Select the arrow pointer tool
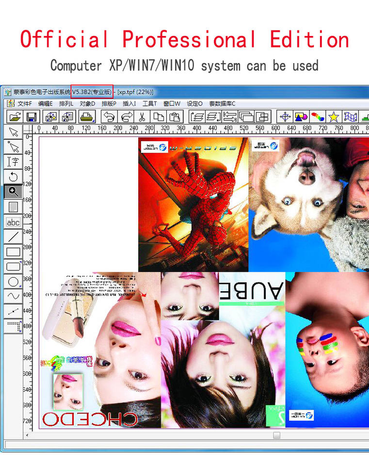This screenshot has width=369, height=466. [13, 132]
